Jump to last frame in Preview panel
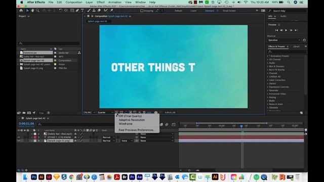 (296, 30)
